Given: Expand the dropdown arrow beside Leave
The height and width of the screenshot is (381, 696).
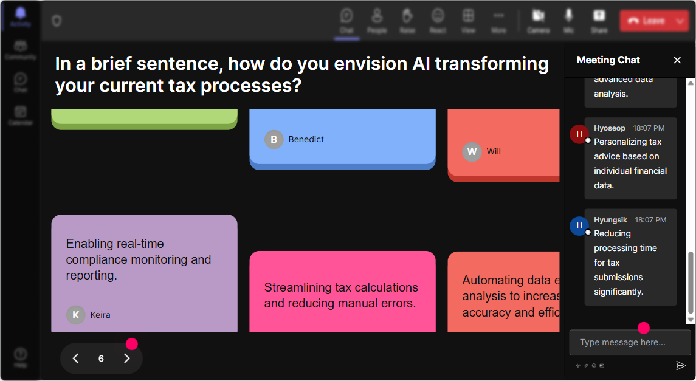Looking at the screenshot, I should pyautogui.click(x=681, y=21).
